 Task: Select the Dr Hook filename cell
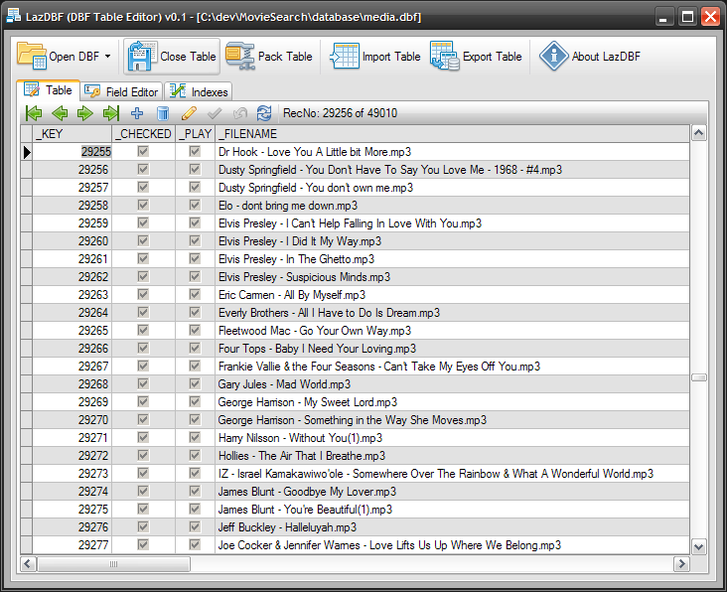click(x=452, y=152)
